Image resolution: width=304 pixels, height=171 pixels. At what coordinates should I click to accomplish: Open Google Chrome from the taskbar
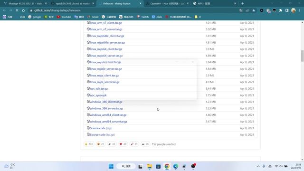point(167,166)
